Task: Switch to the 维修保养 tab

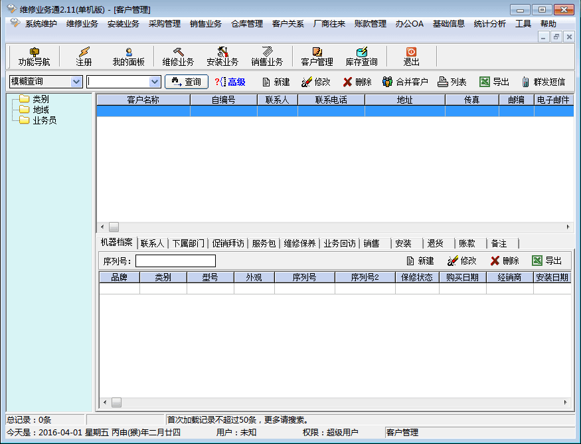Action: 299,243
